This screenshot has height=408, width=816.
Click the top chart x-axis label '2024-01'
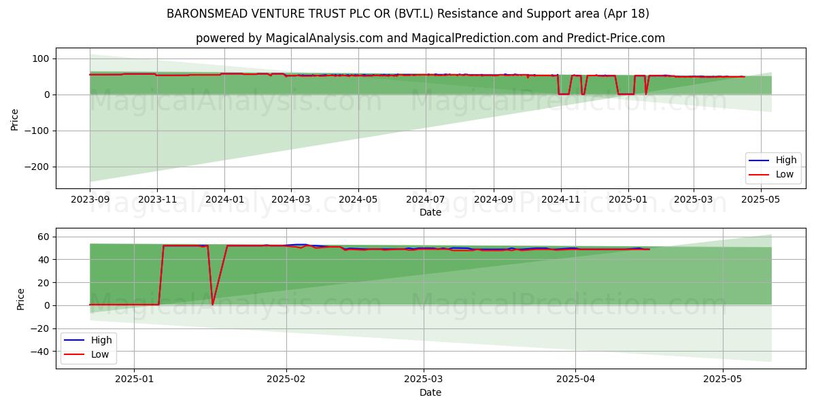pos(224,200)
